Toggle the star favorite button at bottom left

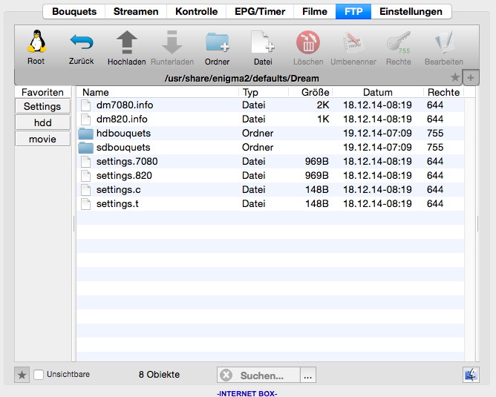[x=22, y=375]
